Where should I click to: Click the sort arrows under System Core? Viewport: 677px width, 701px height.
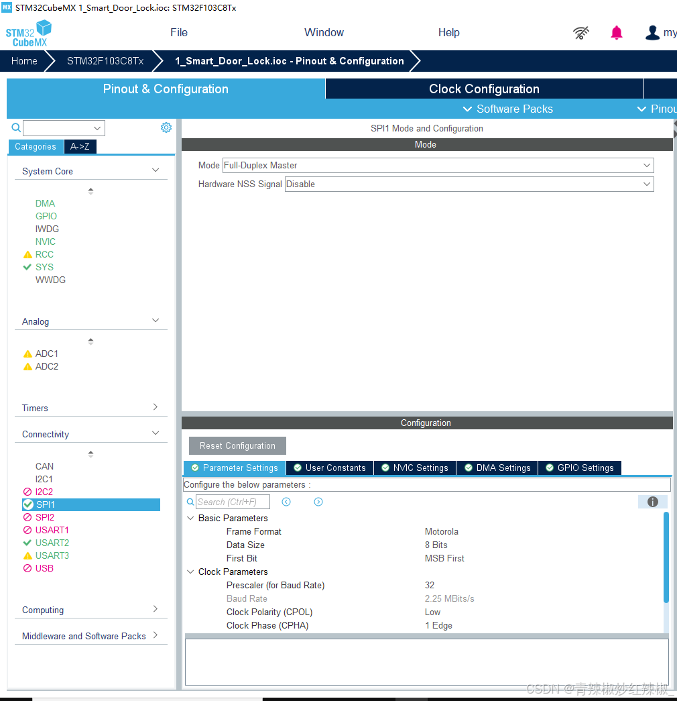(90, 191)
